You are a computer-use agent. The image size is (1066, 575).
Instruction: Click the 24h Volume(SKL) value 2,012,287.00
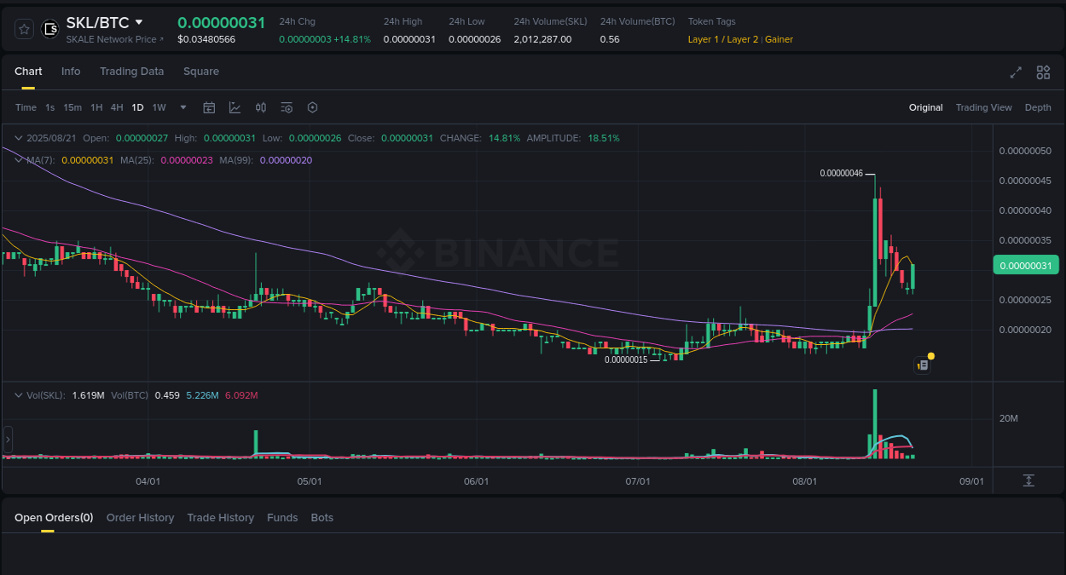(x=542, y=39)
